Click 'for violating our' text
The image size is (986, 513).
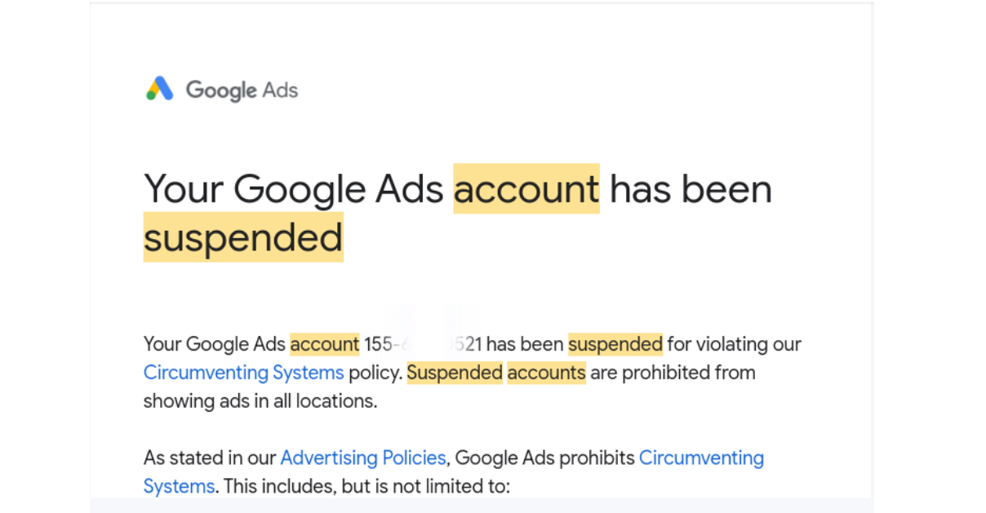point(735,344)
